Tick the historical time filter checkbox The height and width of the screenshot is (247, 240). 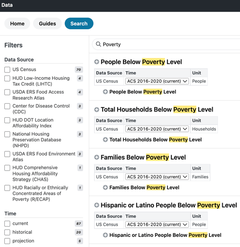(x=7, y=232)
